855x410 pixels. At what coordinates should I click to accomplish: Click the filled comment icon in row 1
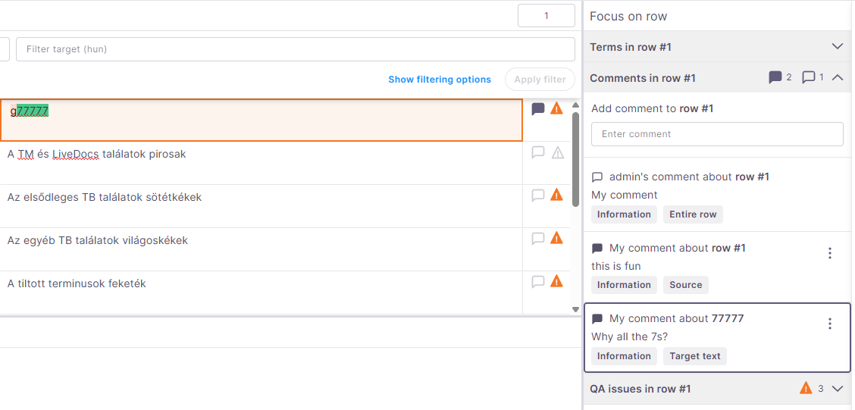tap(538, 109)
